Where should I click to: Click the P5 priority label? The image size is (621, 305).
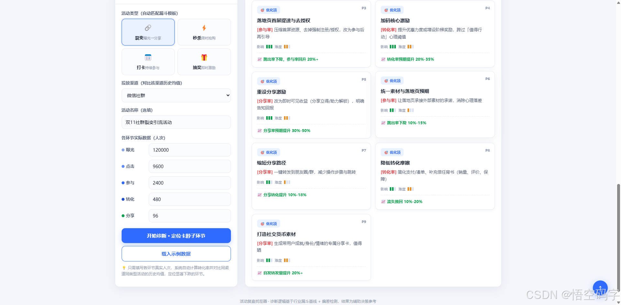click(364, 79)
